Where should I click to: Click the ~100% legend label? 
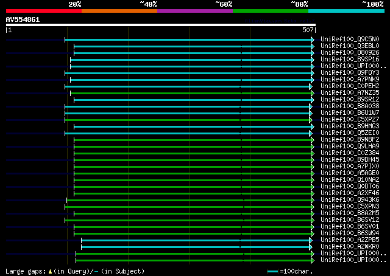[x=373, y=4]
